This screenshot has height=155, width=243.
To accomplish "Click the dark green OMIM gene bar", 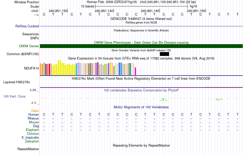I will [x=141, y=46].
